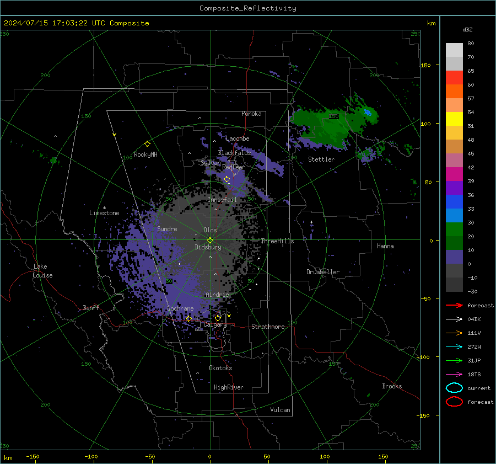Click the Stettler label
This screenshot has height=464, width=496.
coord(321,159)
